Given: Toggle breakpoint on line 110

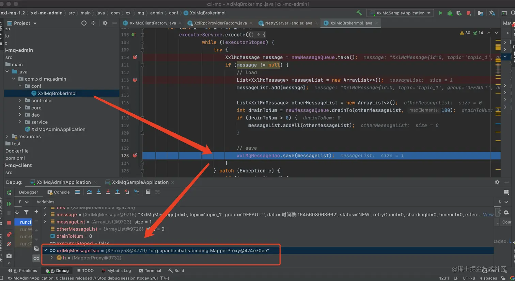Looking at the screenshot, I should [x=135, y=57].
